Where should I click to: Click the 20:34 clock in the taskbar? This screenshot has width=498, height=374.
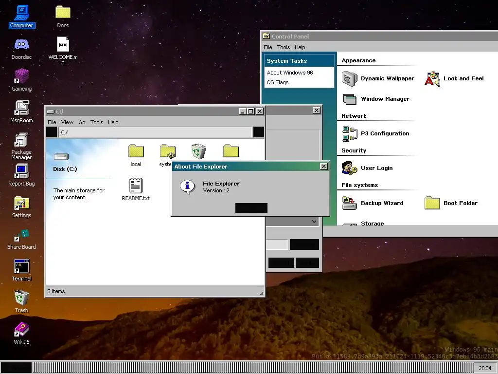[x=485, y=368]
